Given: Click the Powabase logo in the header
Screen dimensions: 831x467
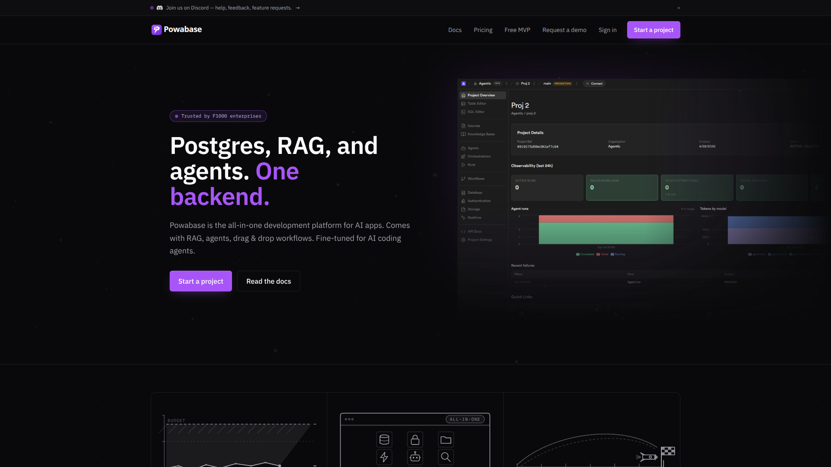Looking at the screenshot, I should tap(177, 29).
